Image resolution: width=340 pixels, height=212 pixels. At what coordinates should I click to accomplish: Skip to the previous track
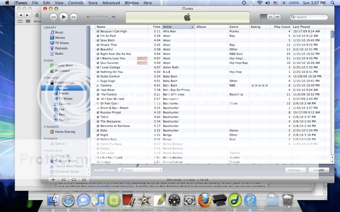[53, 17]
